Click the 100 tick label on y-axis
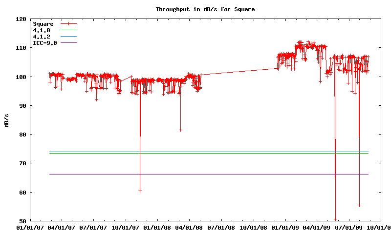 click(x=21, y=77)
